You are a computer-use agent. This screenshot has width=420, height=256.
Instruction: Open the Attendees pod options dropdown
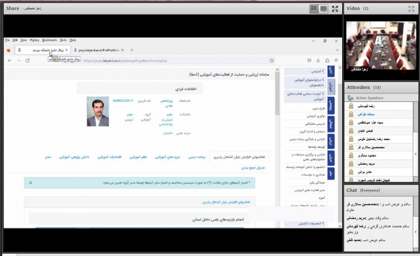[411, 87]
